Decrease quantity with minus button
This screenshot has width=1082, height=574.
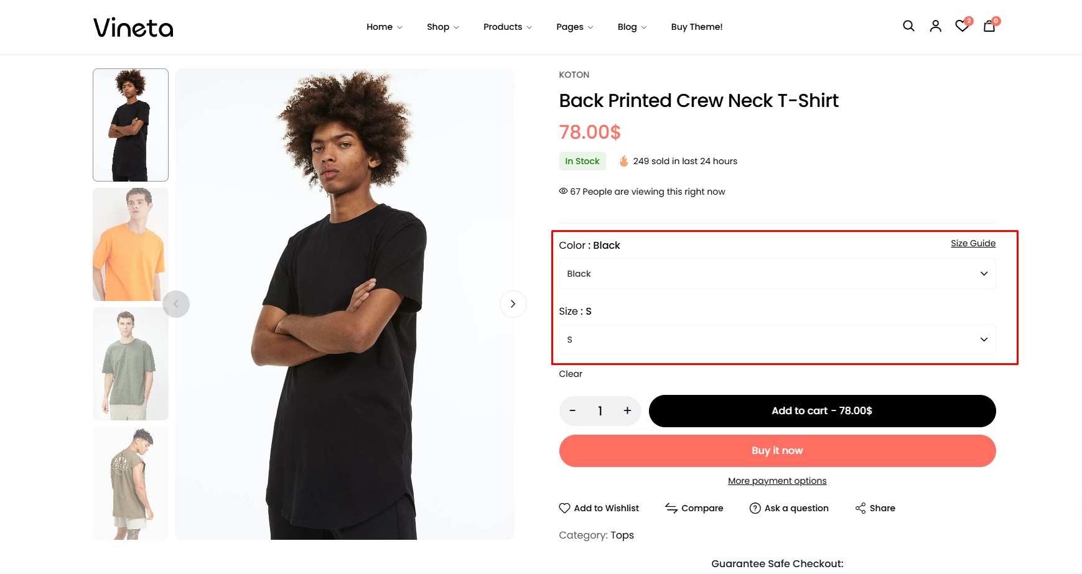572,411
